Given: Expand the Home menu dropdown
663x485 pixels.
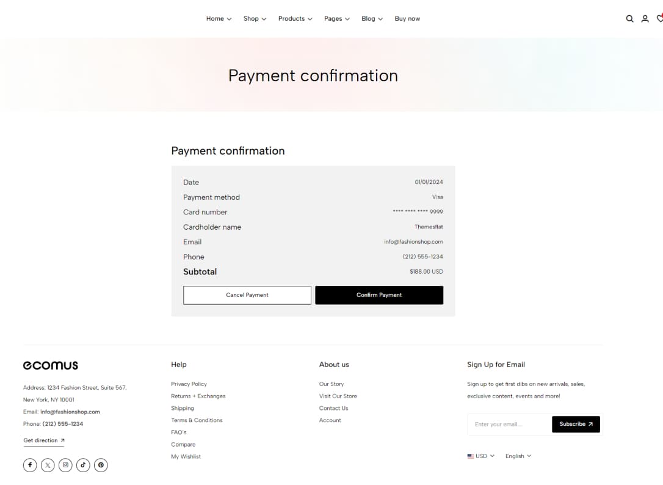Looking at the screenshot, I should pos(219,18).
